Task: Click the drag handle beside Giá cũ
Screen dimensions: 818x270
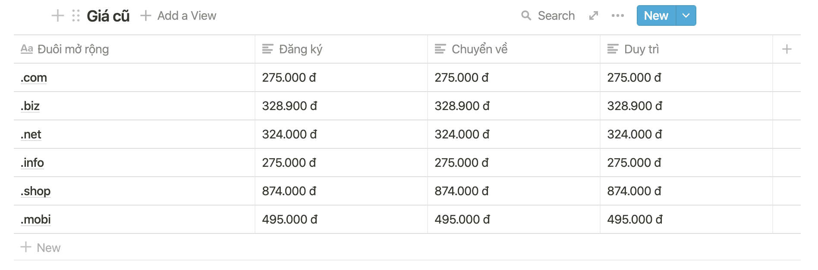Action: 76,16
